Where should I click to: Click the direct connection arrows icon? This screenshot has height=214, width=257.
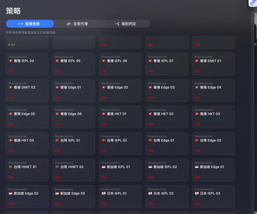20,24
